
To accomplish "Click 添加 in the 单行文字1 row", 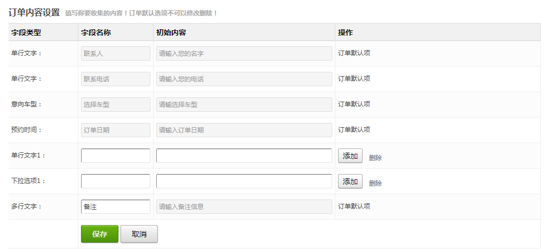I will (350, 156).
